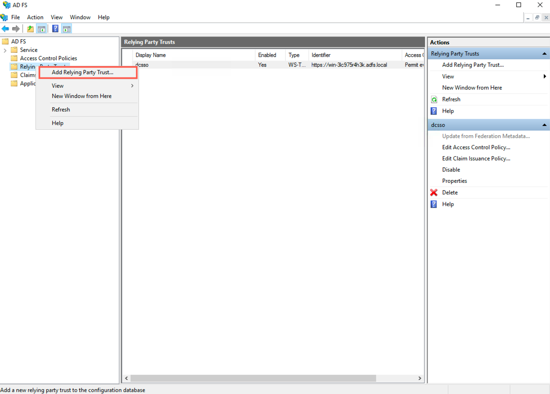Toggle the Show/Hide Action Pane icon
Screen dimensions: 550x394
click(66, 28)
